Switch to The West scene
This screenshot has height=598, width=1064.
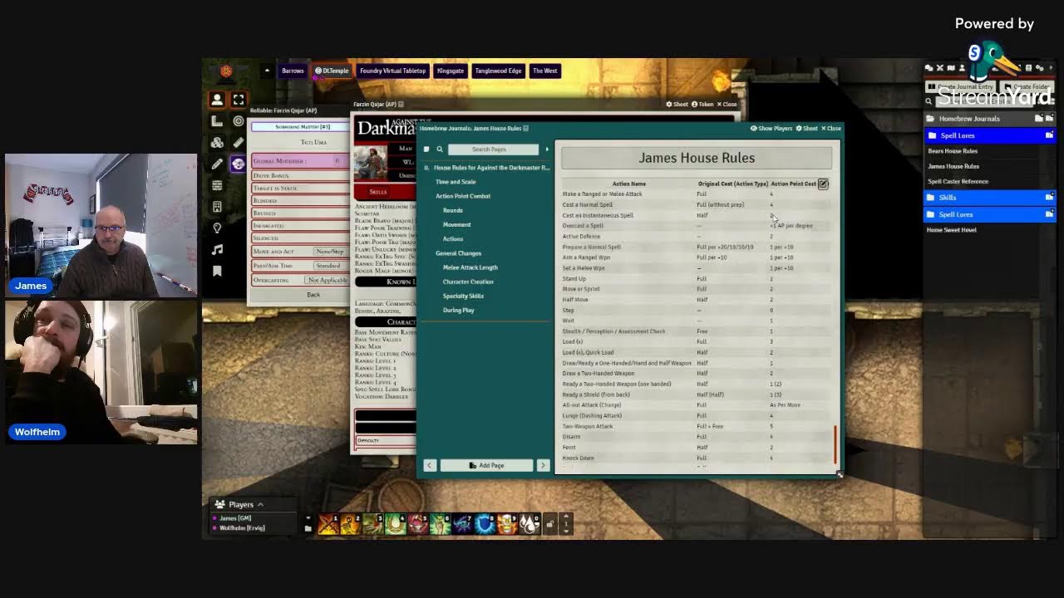[x=544, y=71]
